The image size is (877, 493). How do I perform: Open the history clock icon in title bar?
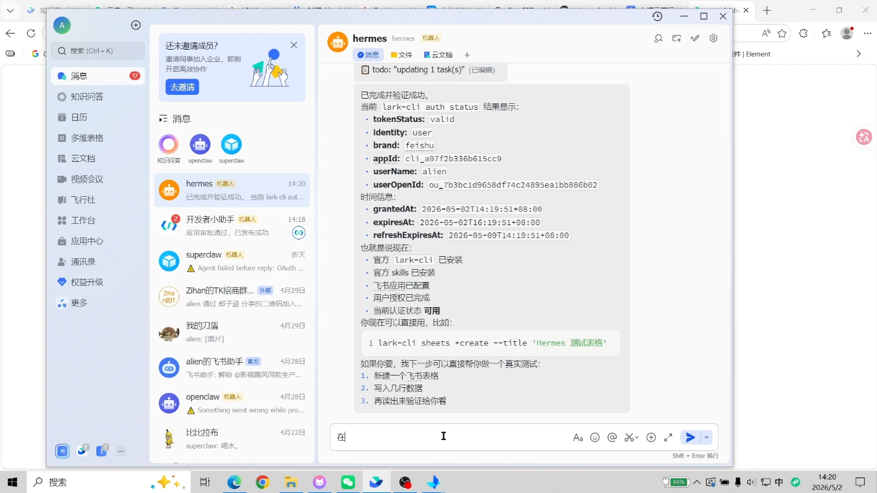pos(657,16)
